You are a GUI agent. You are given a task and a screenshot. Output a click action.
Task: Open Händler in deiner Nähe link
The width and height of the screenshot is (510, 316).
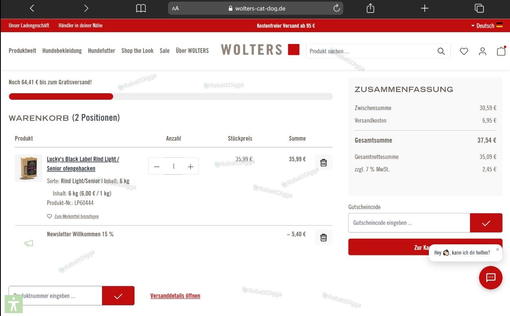coord(81,25)
